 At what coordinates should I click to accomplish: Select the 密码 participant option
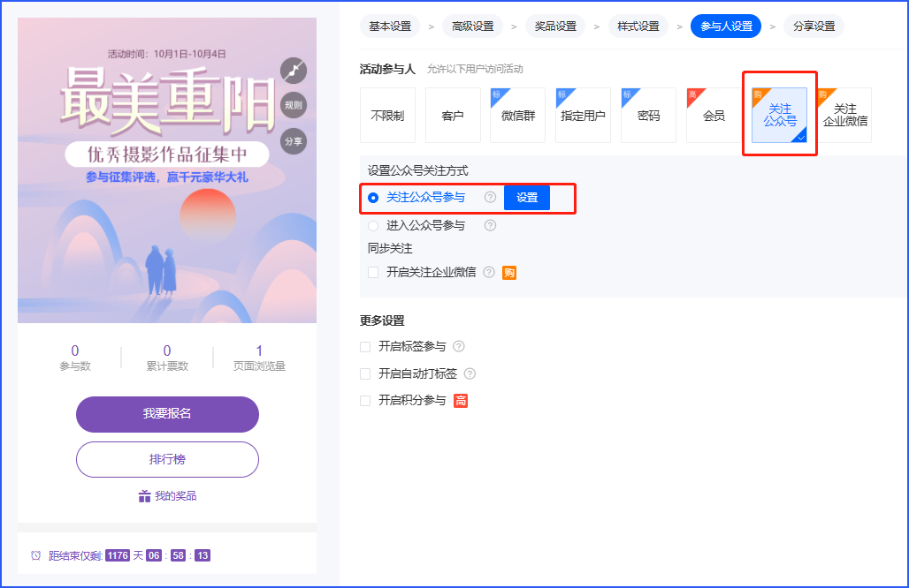click(649, 115)
